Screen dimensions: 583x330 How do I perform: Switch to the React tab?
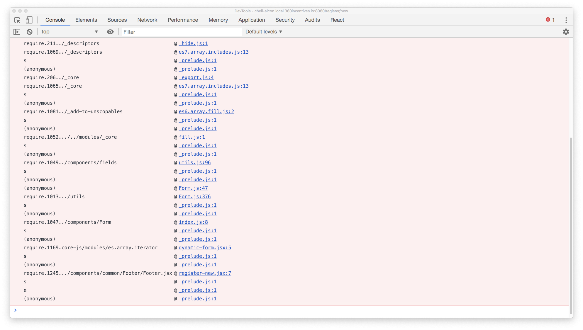pyautogui.click(x=337, y=20)
